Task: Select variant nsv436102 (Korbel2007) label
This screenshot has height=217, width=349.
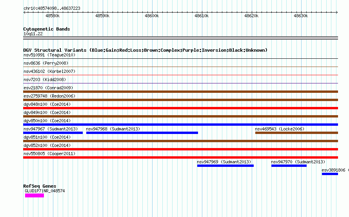Action: point(49,71)
